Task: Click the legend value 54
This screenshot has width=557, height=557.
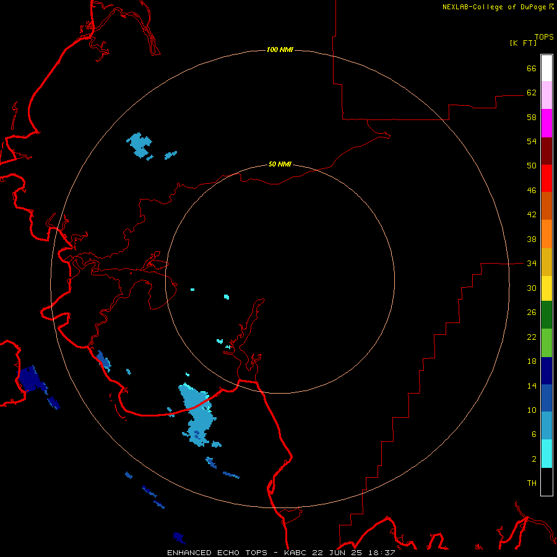Action: [532, 141]
